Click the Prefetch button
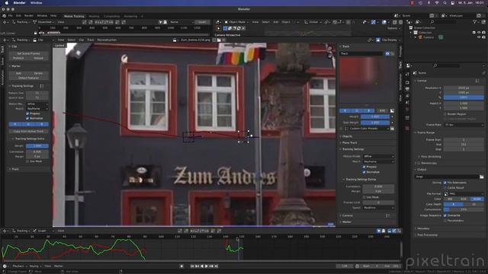Viewport: 488px width, 274px height. pos(18,58)
